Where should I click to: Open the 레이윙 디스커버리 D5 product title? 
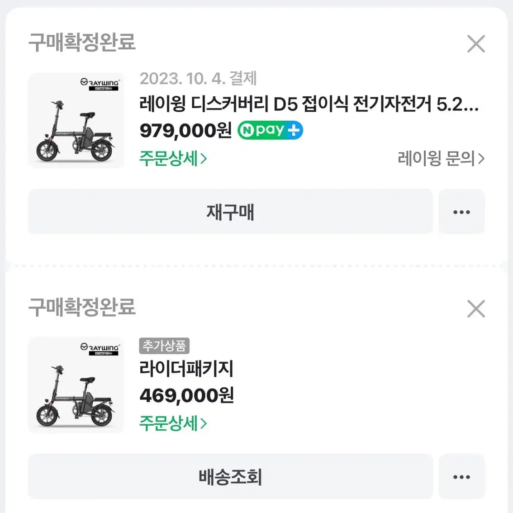tap(309, 104)
